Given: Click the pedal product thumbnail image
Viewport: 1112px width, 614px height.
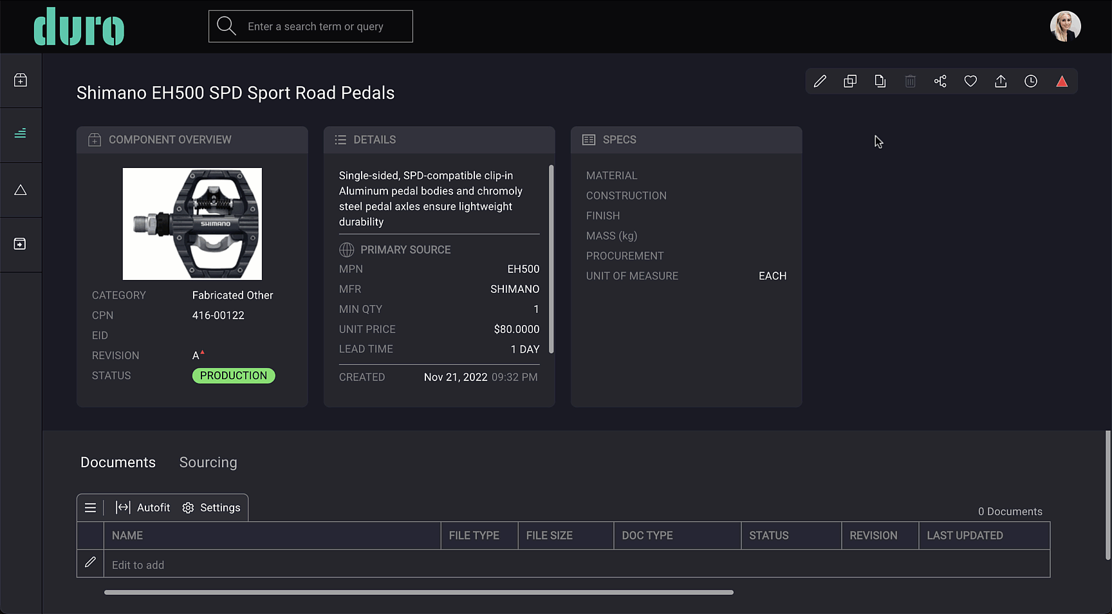Looking at the screenshot, I should 192,224.
